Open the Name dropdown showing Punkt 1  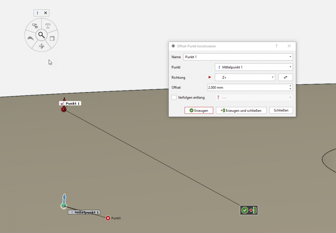(290, 57)
